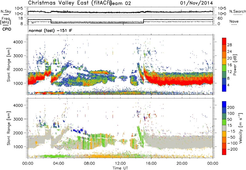Click the '60' tick label beside Nave
246x170 pixels.
[220, 18]
